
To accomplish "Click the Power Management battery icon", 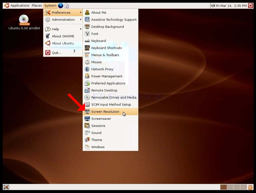I will tap(87, 76).
